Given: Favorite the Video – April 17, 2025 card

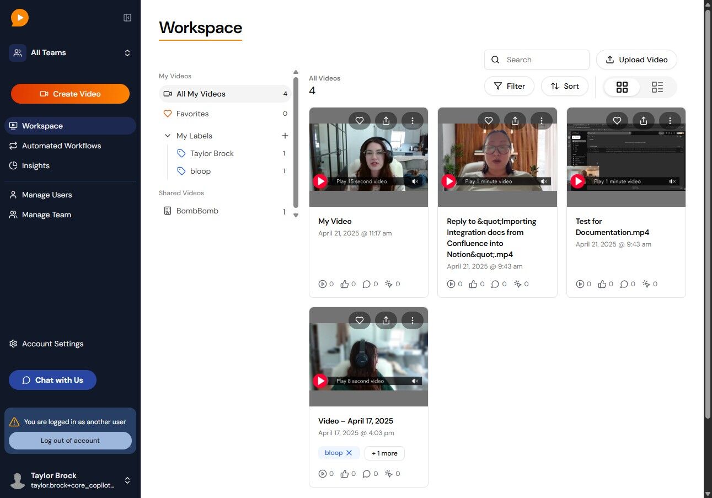Looking at the screenshot, I should click(360, 320).
